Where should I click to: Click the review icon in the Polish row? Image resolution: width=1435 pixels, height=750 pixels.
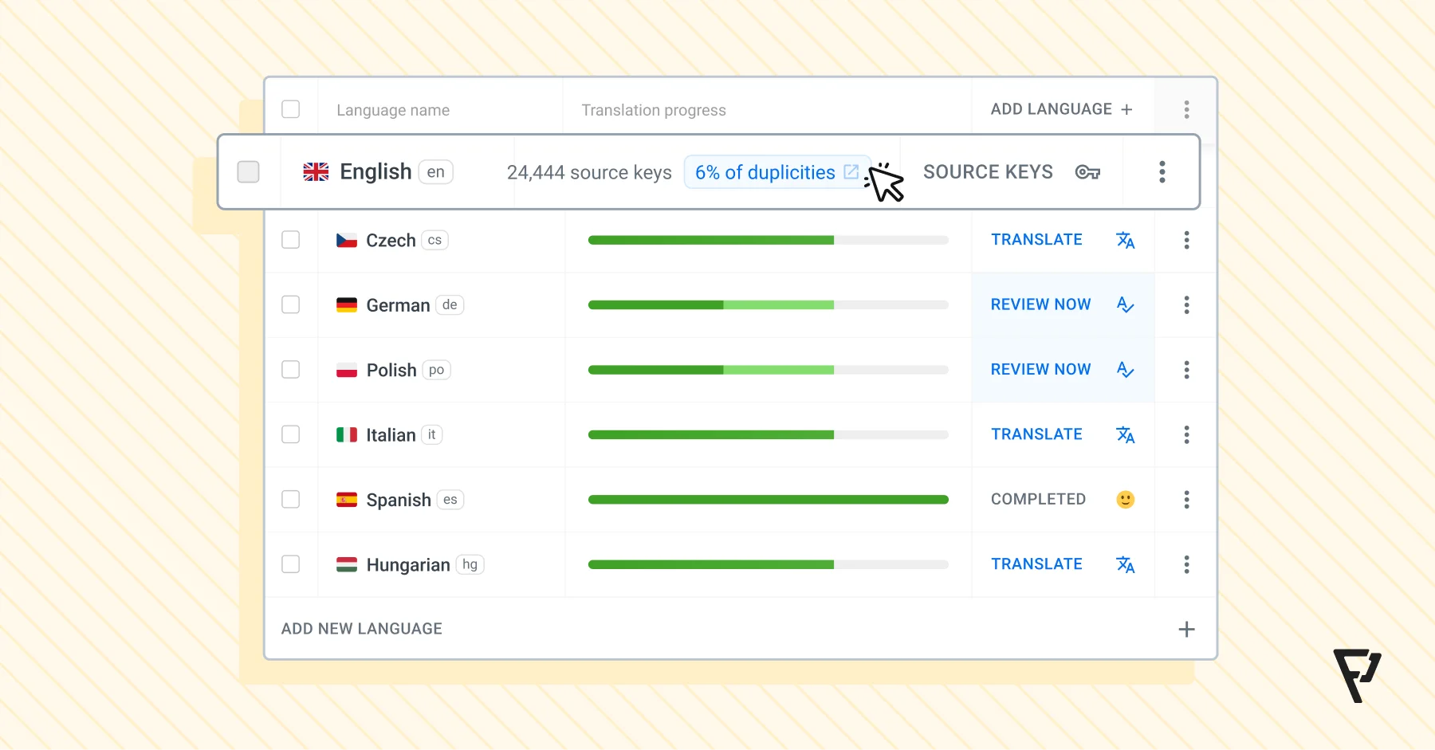point(1125,370)
